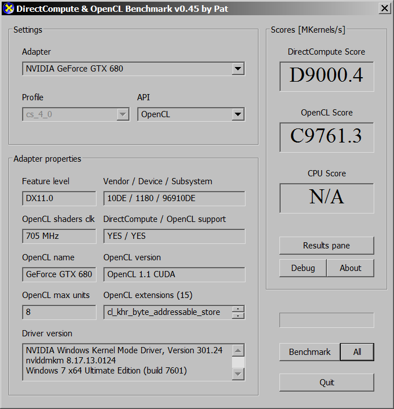Toggle the All button next to Benchmark

click(357, 352)
